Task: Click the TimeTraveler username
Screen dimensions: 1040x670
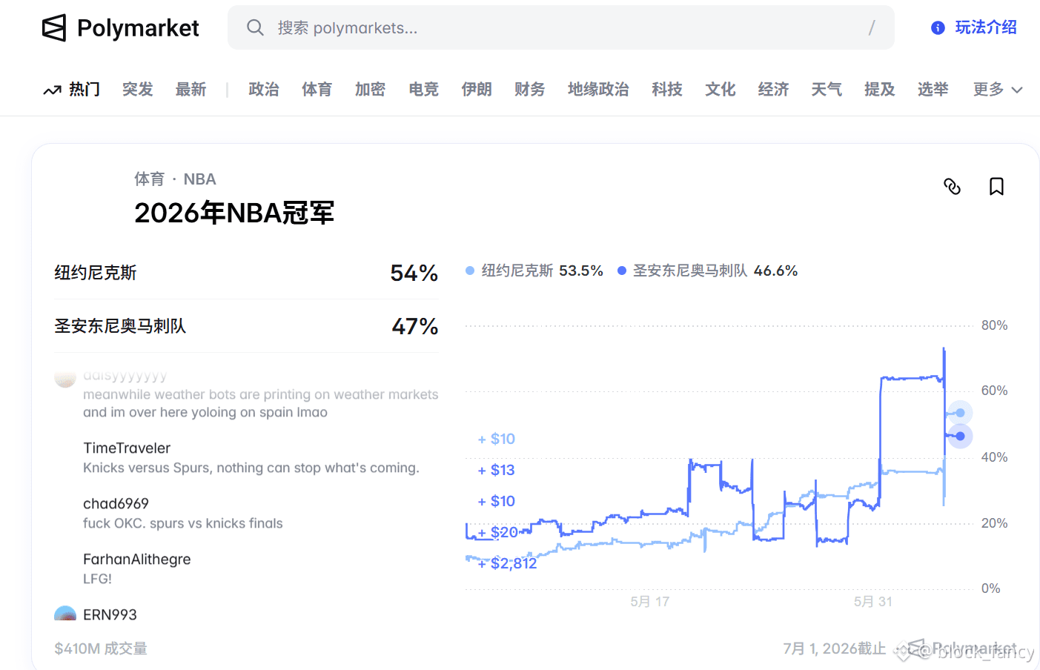Action: [x=127, y=448]
